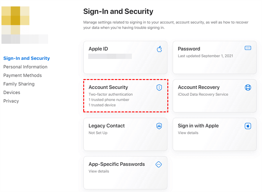
Task: Click the App-Specific Passwords diamond icon
Action: pos(159,165)
